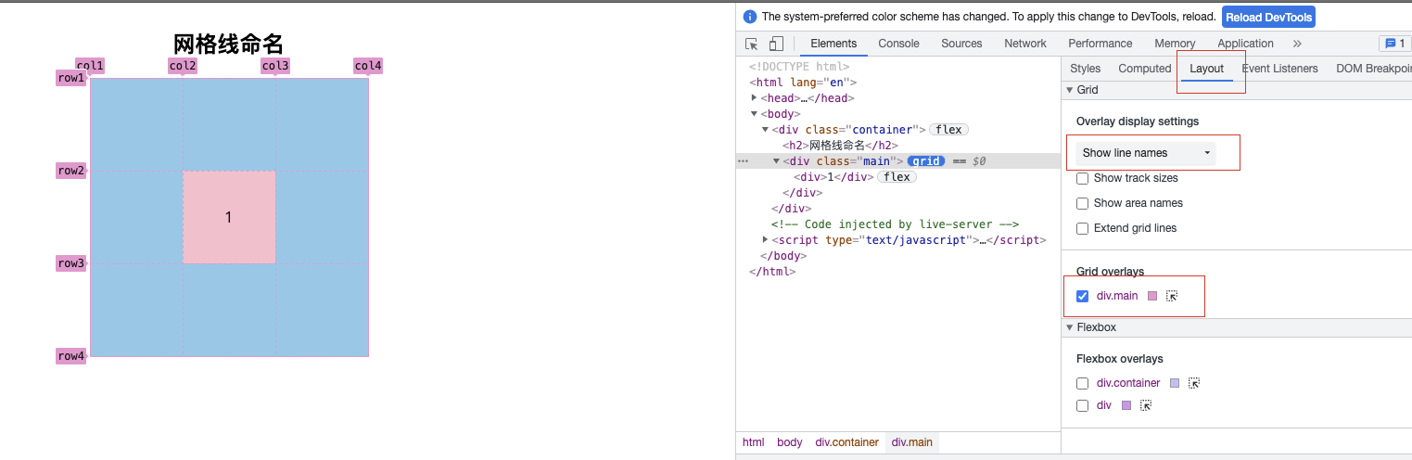Click html in the breadcrumb bar
The width and height of the screenshot is (1412, 460).
pyautogui.click(x=754, y=442)
